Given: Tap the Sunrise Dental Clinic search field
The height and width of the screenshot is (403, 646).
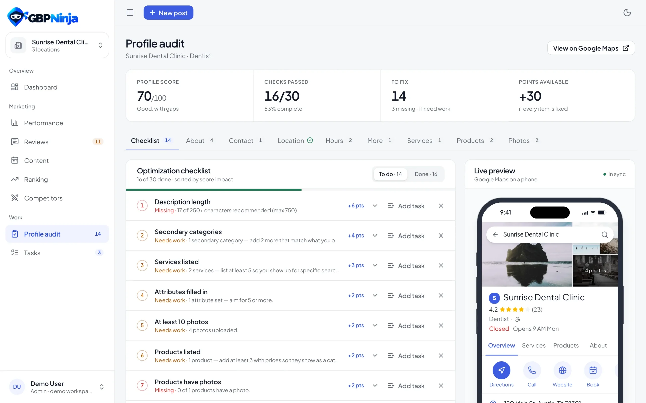Looking at the screenshot, I should pos(550,234).
